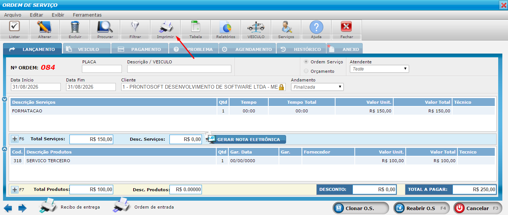Add a product with the F7 plus icon
The image size is (508, 215).
[x=15, y=190]
